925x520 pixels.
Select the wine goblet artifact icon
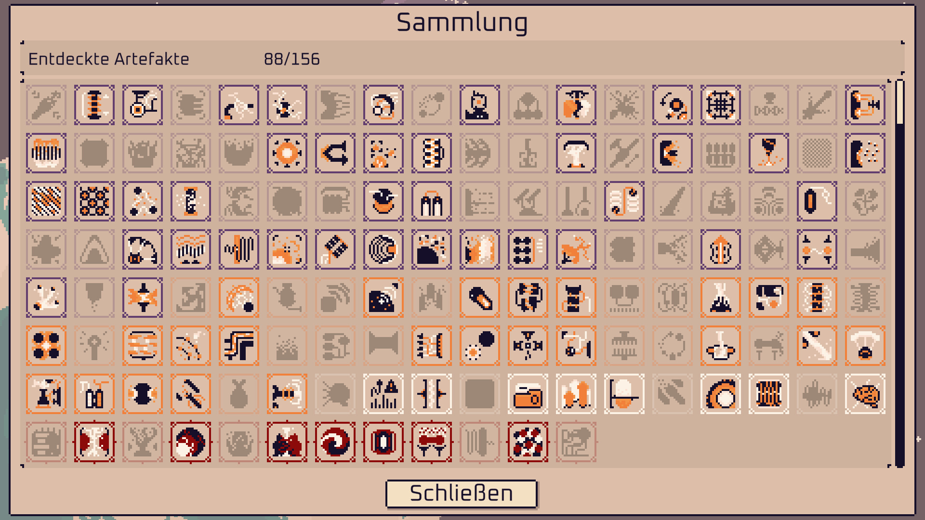coord(769,153)
